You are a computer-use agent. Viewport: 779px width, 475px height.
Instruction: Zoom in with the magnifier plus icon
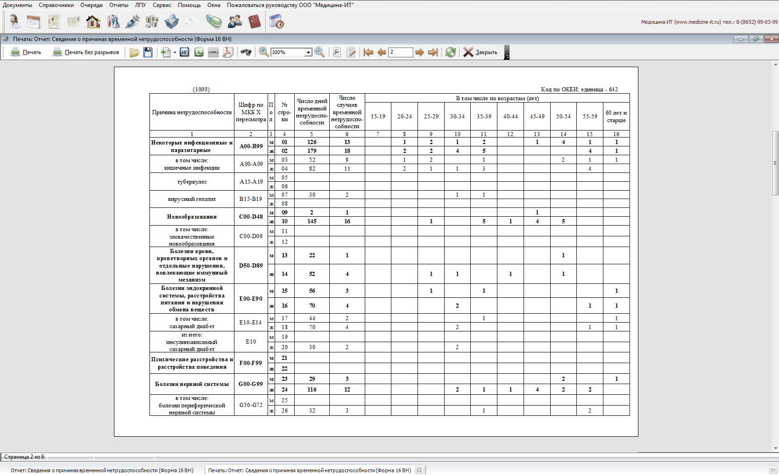(x=264, y=52)
